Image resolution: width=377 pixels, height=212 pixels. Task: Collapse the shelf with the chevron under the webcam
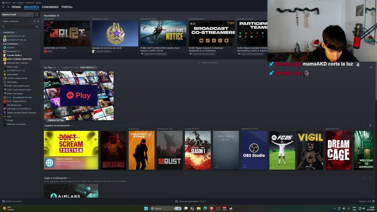tap(371, 67)
